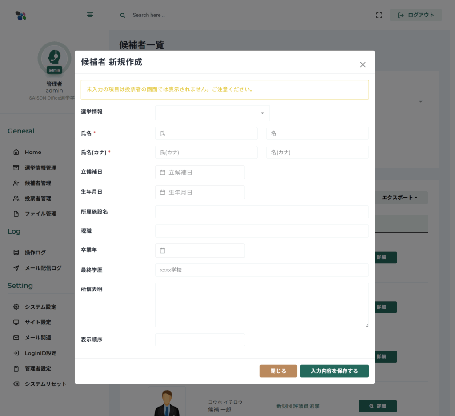Click the 閉じる button
The image size is (455, 416).
point(278,371)
